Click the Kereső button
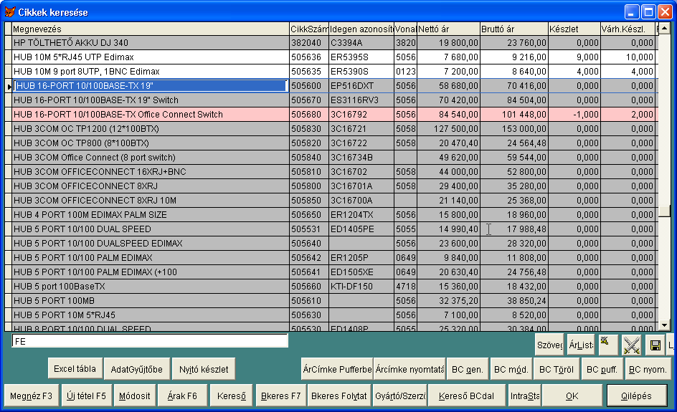Screen dimensions: 677x412 pos(232,396)
